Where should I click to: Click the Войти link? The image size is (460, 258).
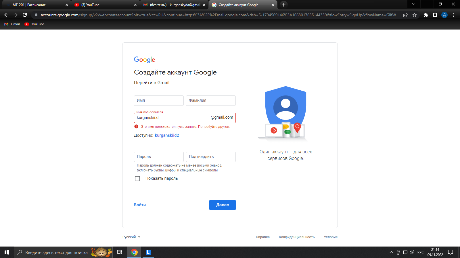coord(140,205)
